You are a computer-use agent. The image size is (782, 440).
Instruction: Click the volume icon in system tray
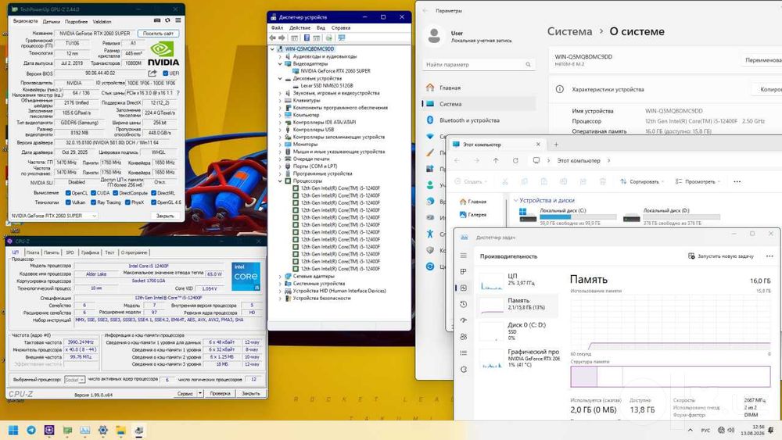730,430
